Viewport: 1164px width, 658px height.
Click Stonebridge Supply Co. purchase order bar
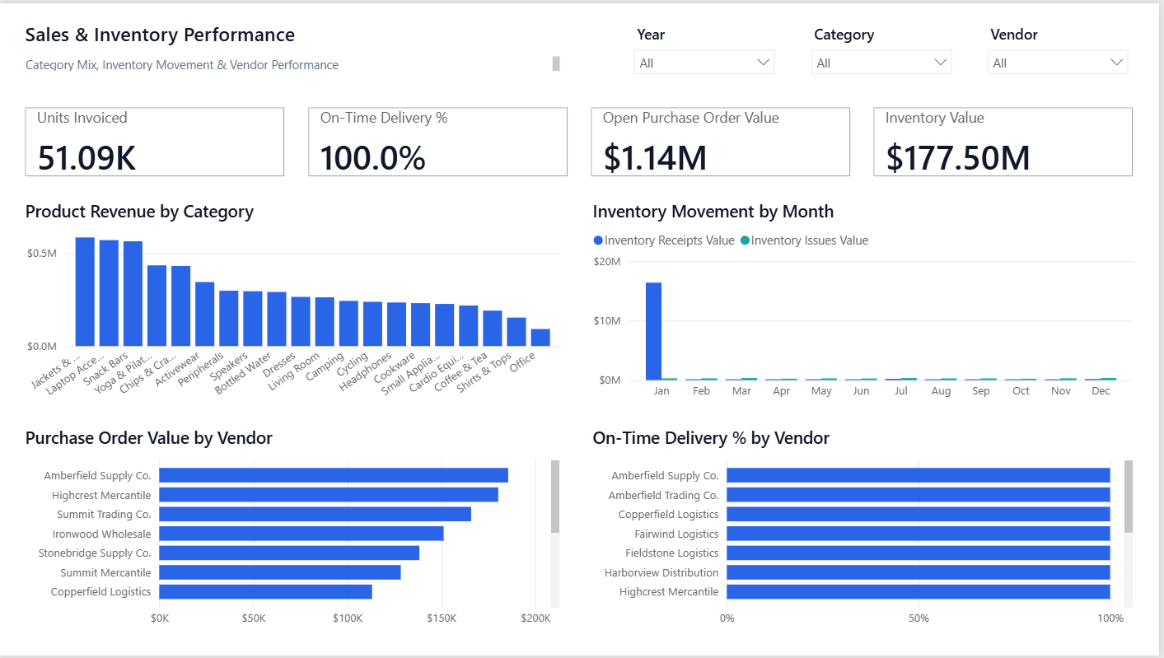click(289, 553)
